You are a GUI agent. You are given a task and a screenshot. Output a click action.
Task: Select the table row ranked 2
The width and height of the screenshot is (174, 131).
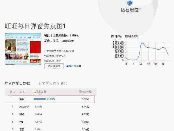tap(51, 106)
